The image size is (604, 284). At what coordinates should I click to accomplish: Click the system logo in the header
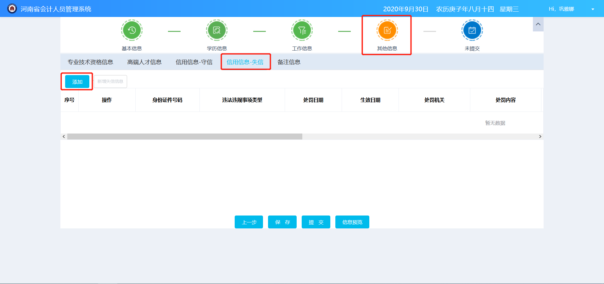coord(12,8)
